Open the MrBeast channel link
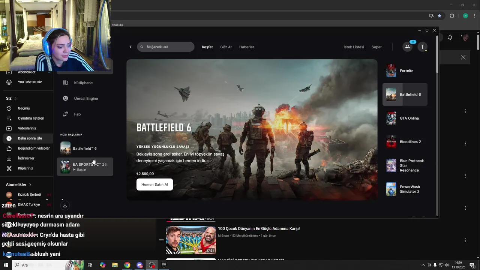Screen dimensions: 480x270 pyautogui.click(x=224, y=235)
